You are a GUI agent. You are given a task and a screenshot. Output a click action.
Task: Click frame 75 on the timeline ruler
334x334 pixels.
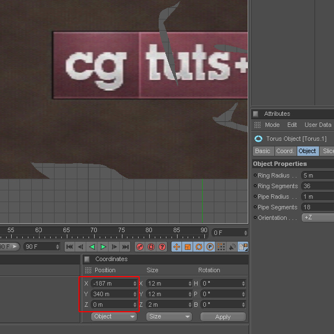pos(121,230)
